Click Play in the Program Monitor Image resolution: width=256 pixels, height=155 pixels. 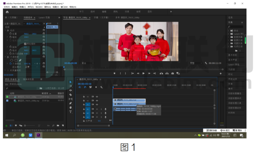144,73
